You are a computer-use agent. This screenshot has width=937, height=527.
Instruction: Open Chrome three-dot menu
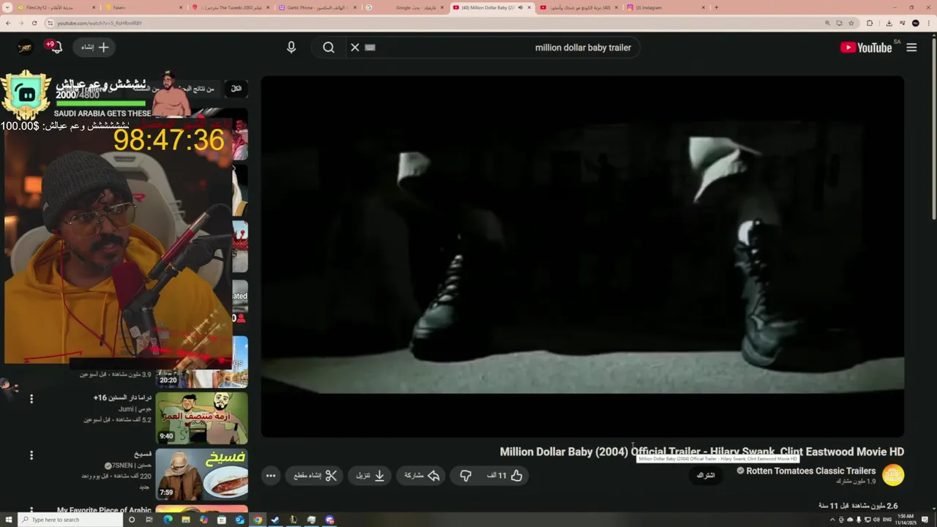click(x=929, y=23)
